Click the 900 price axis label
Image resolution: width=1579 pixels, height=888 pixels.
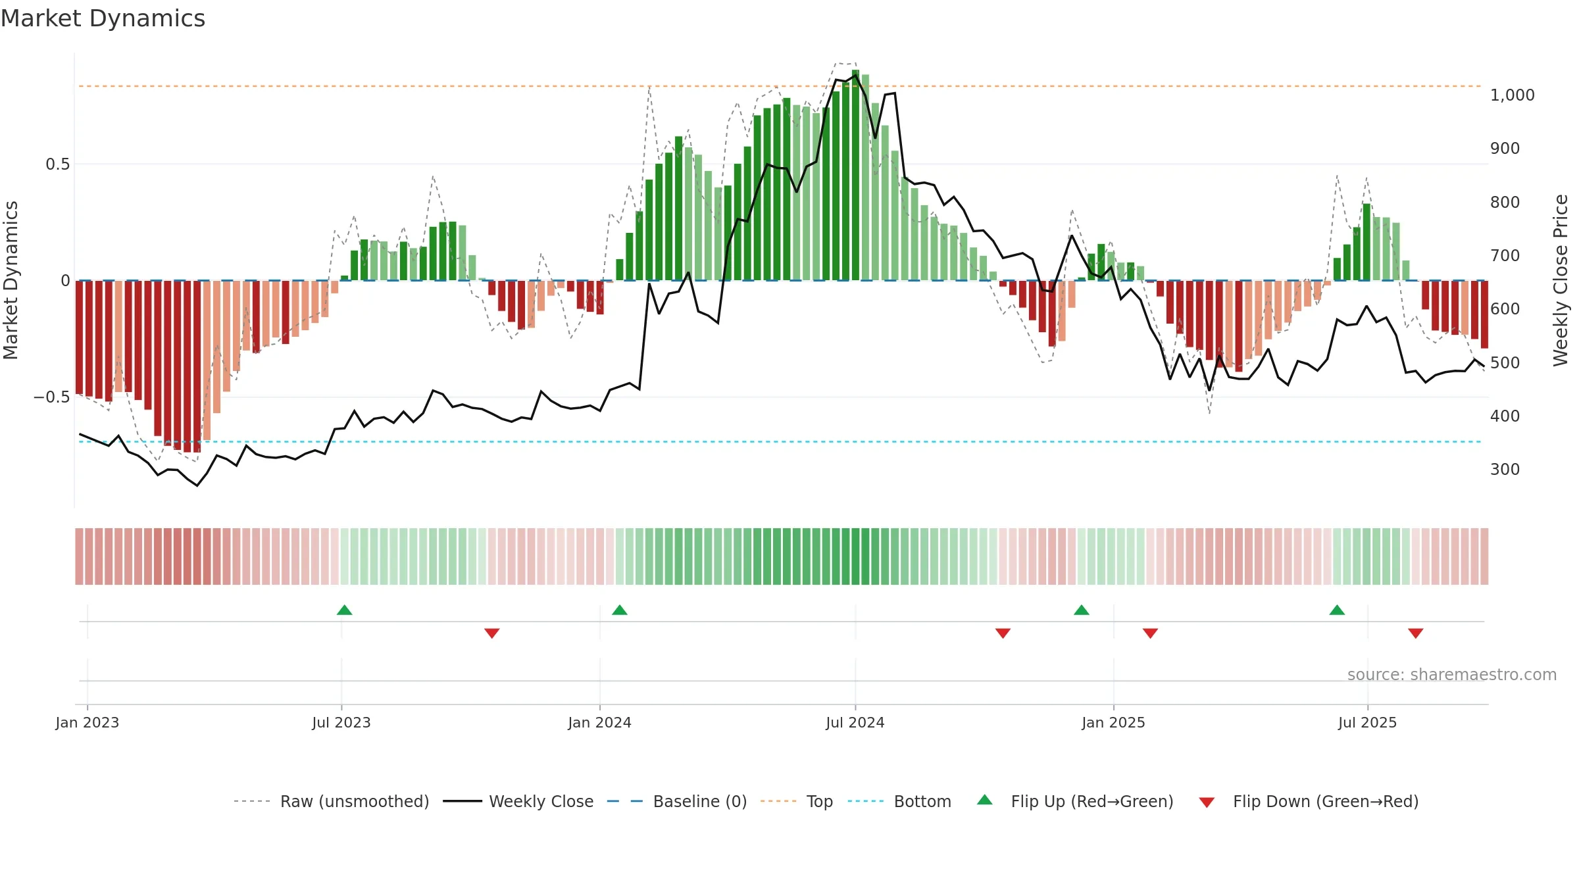(x=1505, y=148)
